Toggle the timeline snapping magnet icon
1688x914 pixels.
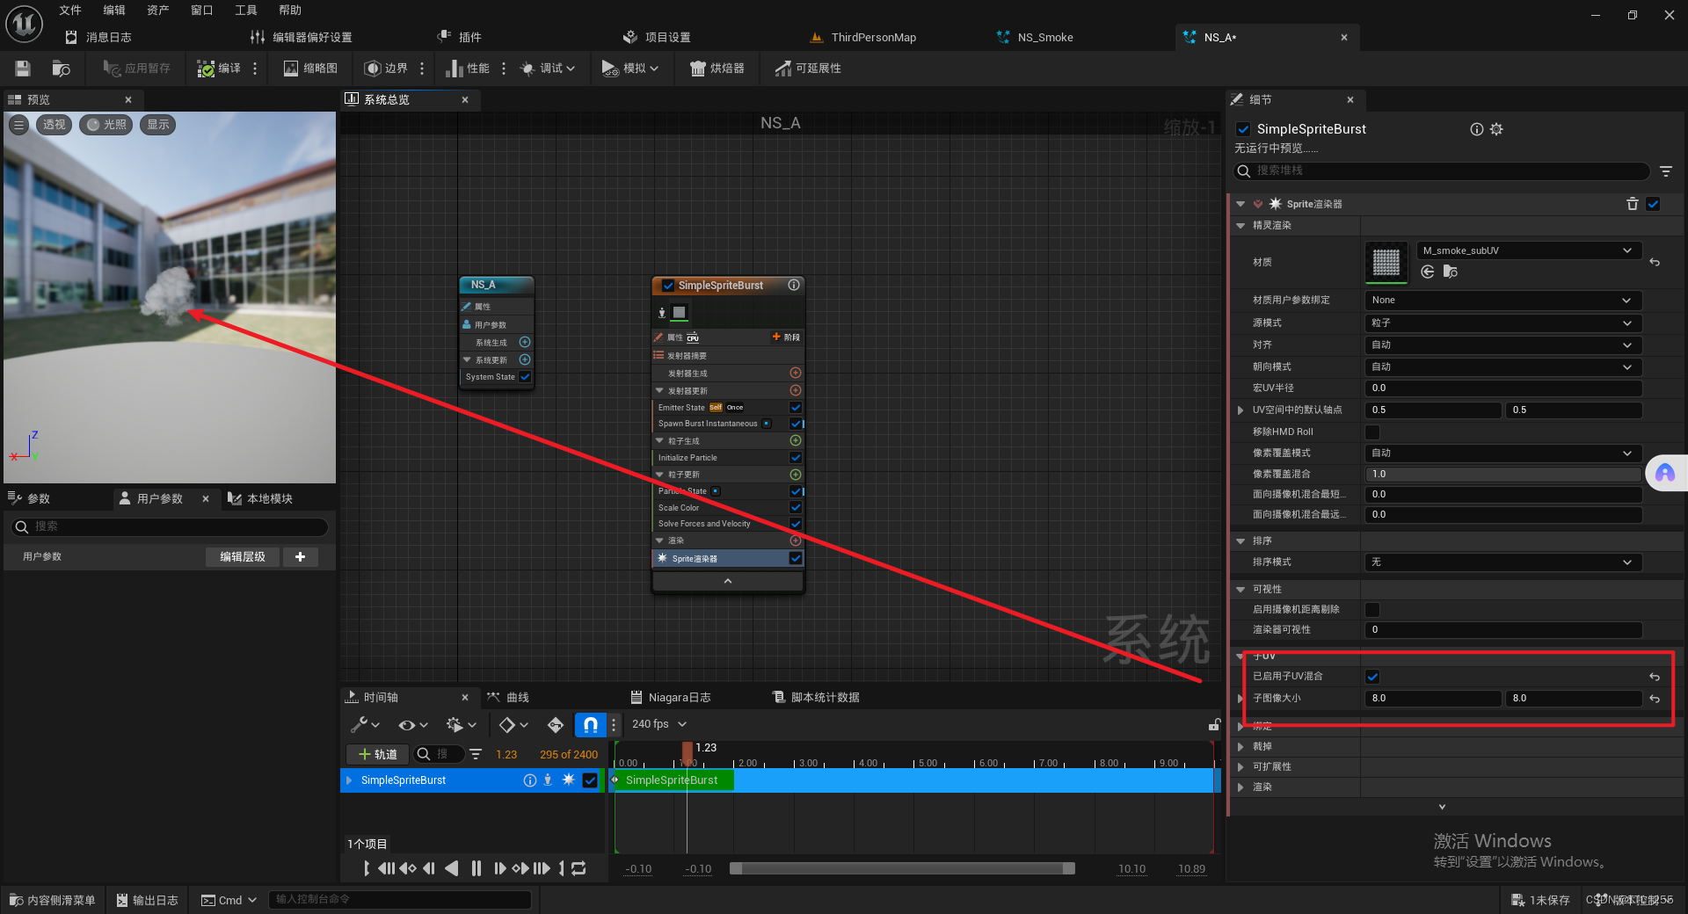click(591, 725)
